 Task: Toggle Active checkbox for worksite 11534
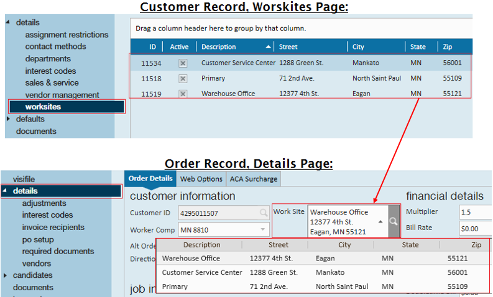point(183,63)
